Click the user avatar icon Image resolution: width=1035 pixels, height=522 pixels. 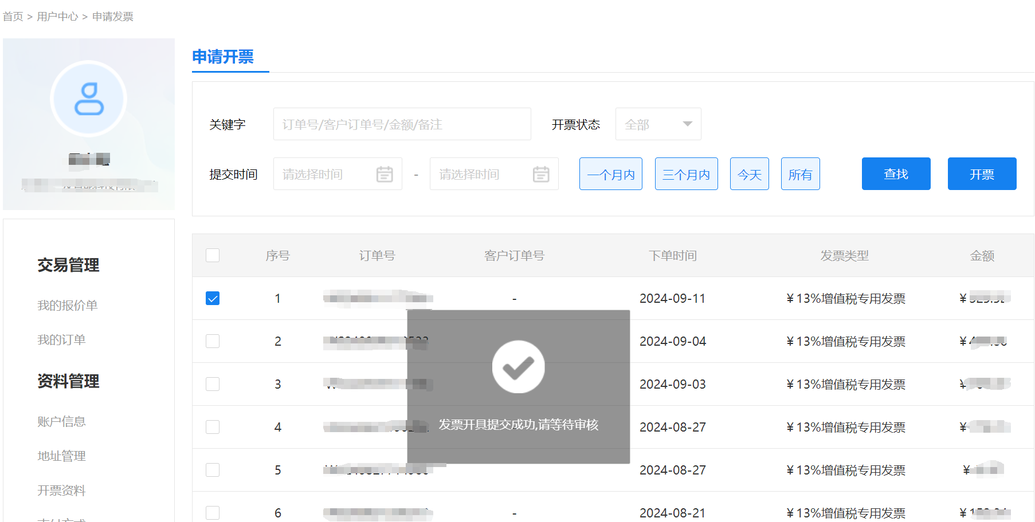[89, 99]
